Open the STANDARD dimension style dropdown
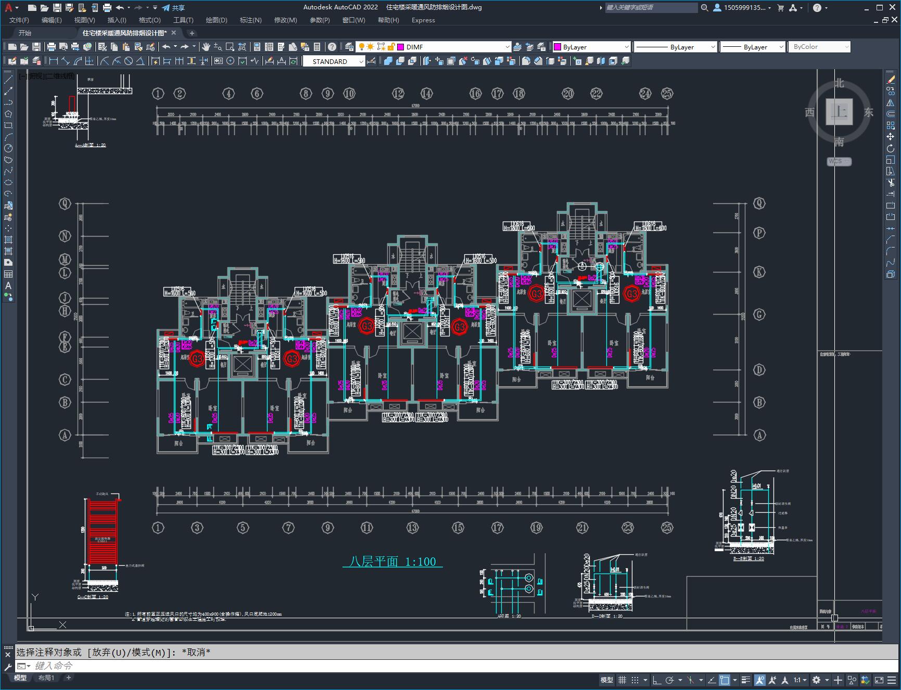This screenshot has width=901, height=690. pyautogui.click(x=361, y=61)
